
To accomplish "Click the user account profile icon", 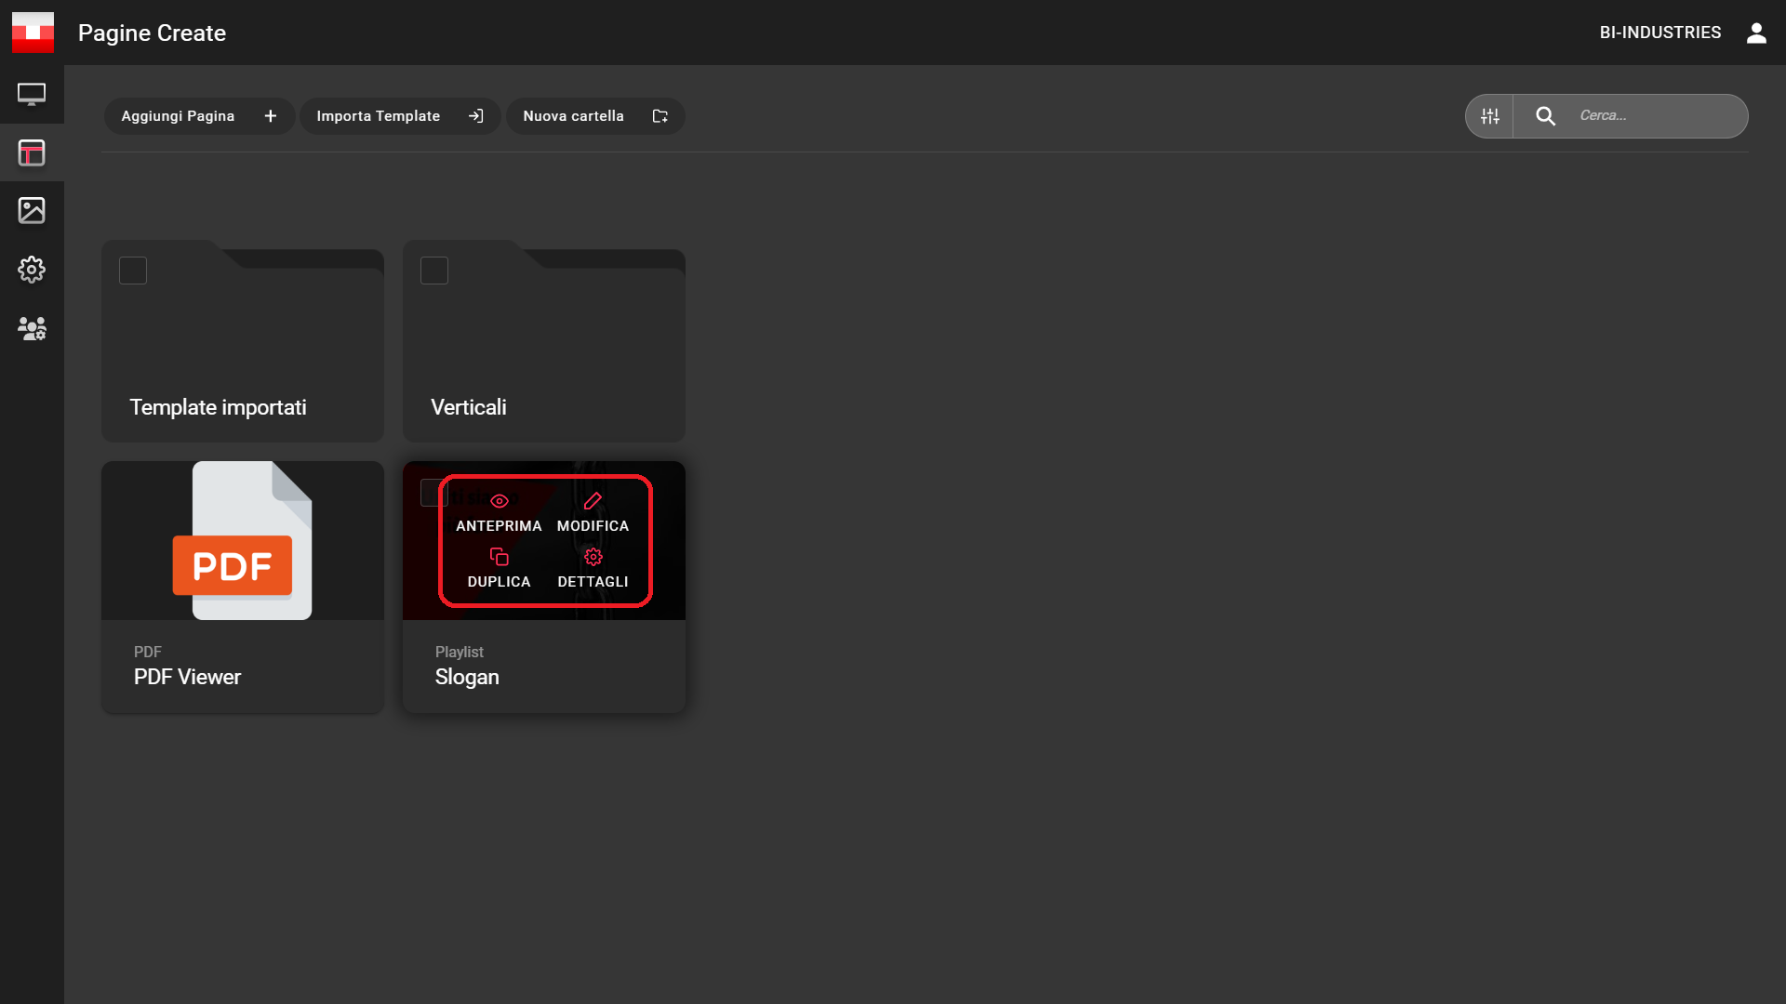I will click(x=1755, y=33).
